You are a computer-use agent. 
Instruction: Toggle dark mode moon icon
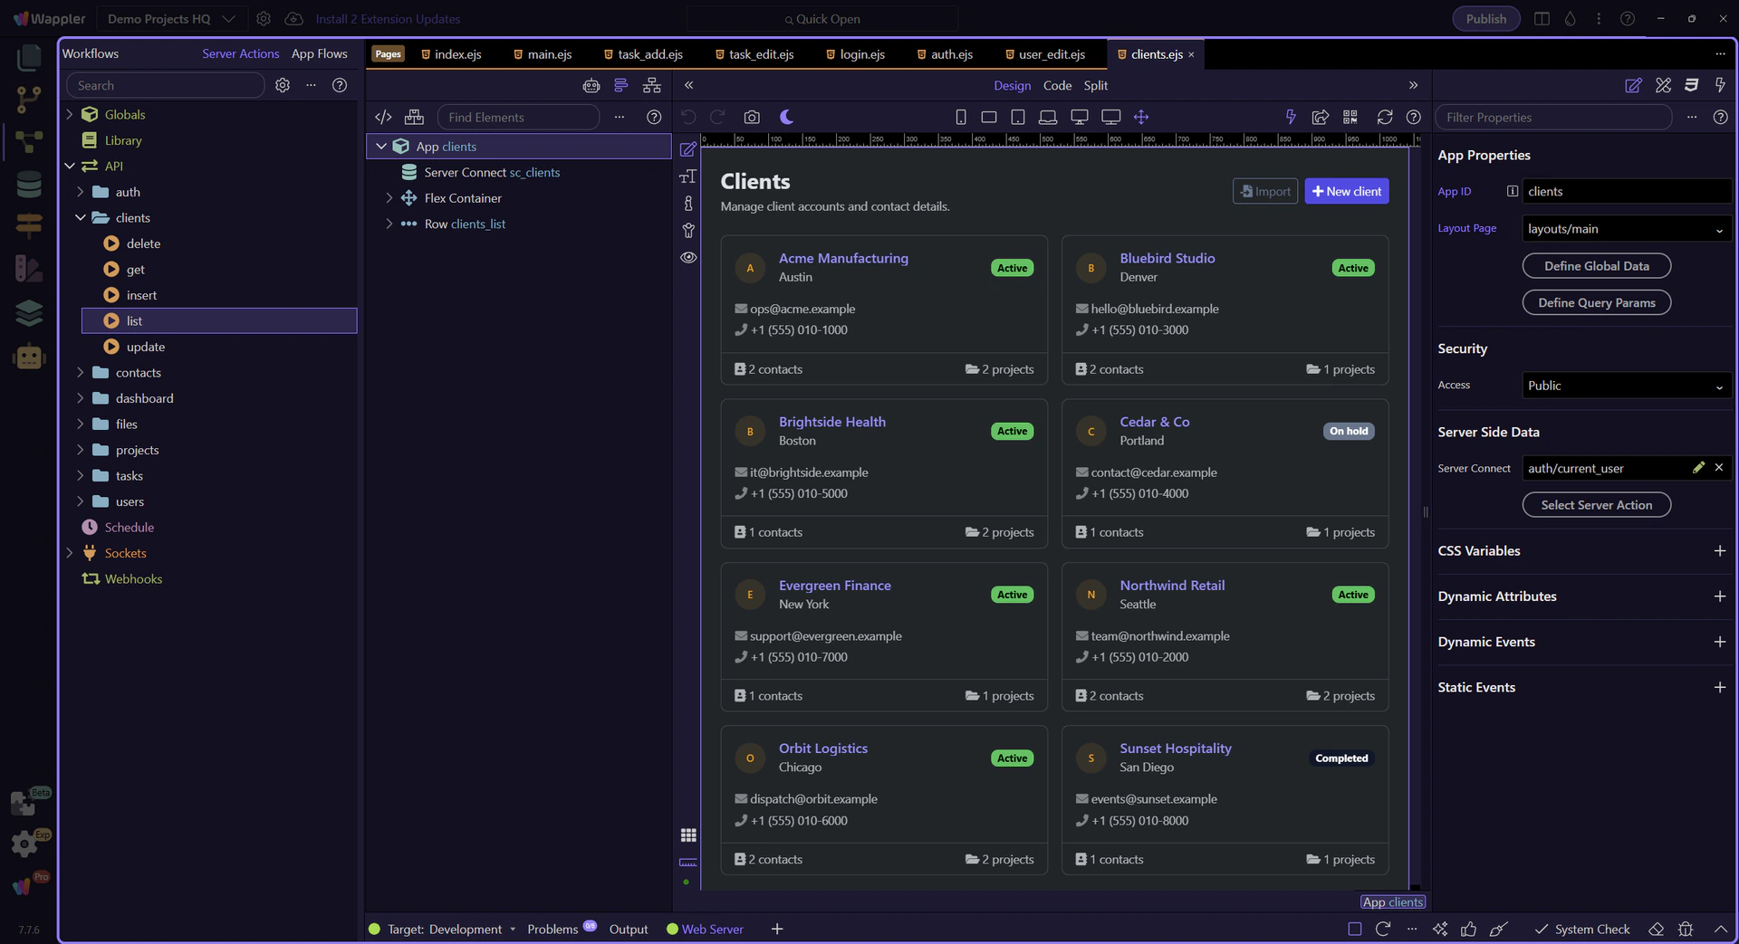click(x=786, y=118)
